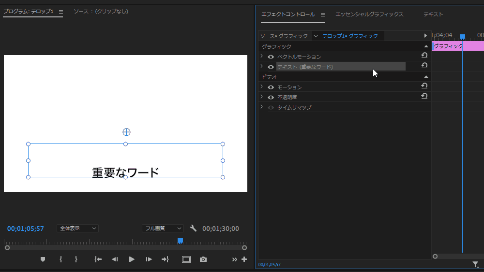Click the Mark In button
This screenshot has width=484, height=272.
pyautogui.click(x=61, y=259)
